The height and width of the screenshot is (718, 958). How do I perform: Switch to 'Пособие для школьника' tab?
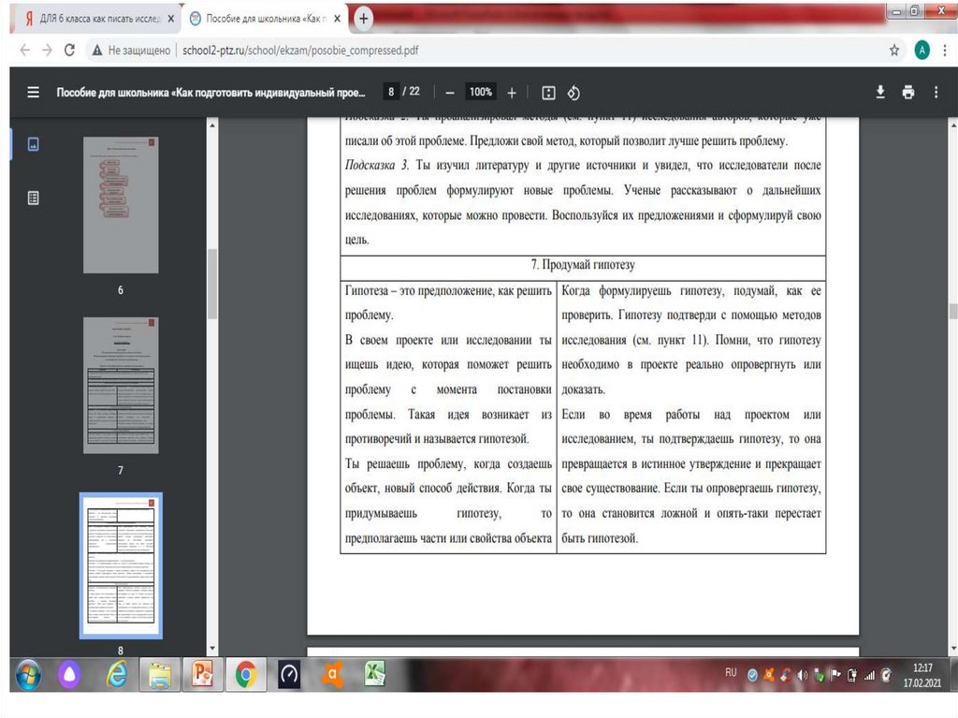pos(265,19)
